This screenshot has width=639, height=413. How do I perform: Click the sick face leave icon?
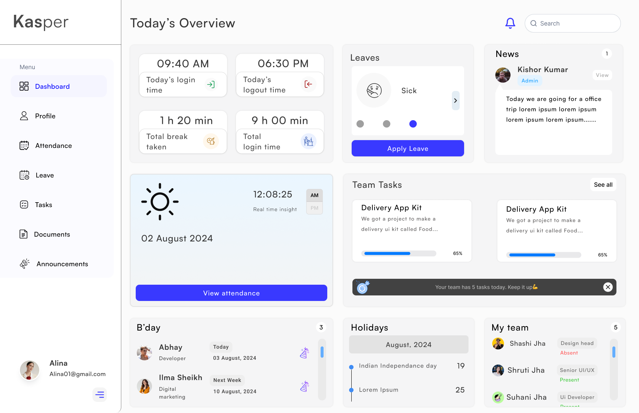point(374,90)
